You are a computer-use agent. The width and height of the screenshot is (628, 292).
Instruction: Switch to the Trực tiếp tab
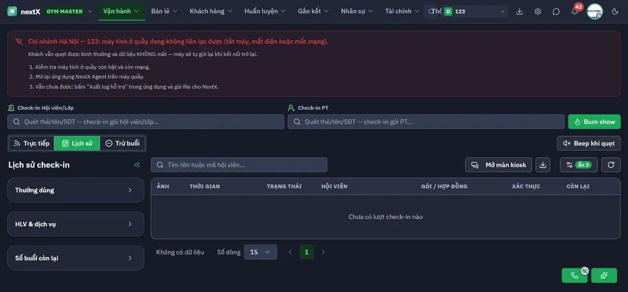[x=31, y=144]
